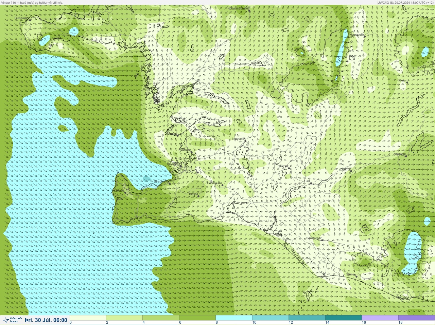
Task: Click the legend value 2
Action: point(107,323)
